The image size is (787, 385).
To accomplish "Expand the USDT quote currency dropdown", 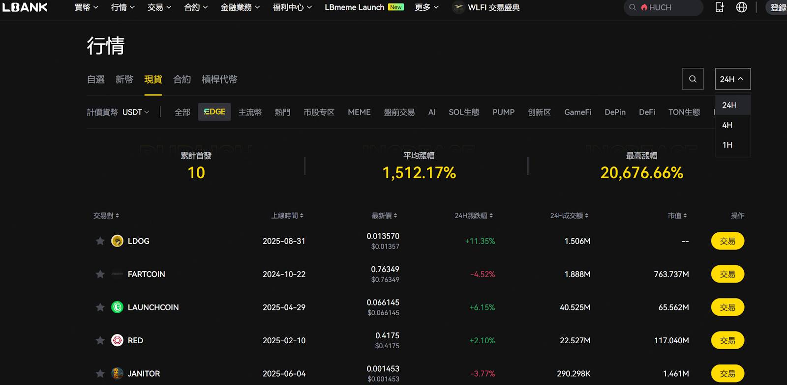I will tap(136, 112).
